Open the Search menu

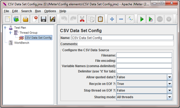[26, 11]
